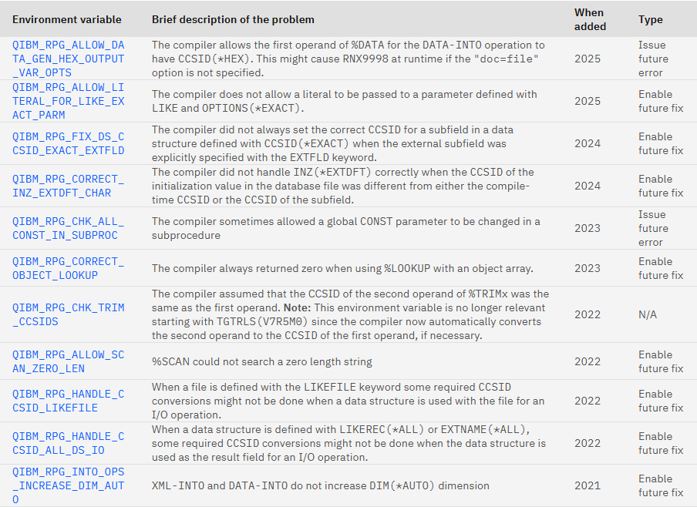Click the XML-INTO and DATA-INTO description text
The height and width of the screenshot is (507, 697).
[321, 485]
